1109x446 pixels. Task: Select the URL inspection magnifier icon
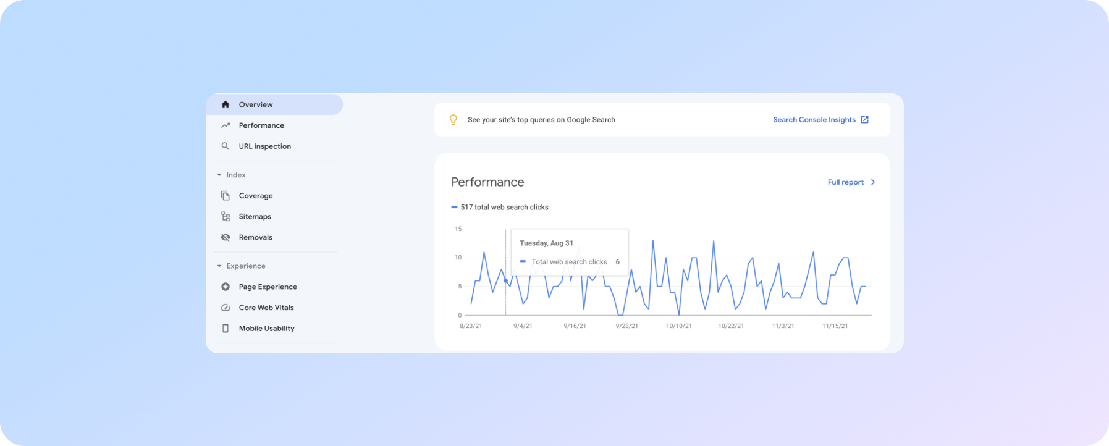[x=226, y=146]
